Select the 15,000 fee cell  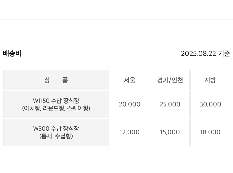tap(170, 132)
